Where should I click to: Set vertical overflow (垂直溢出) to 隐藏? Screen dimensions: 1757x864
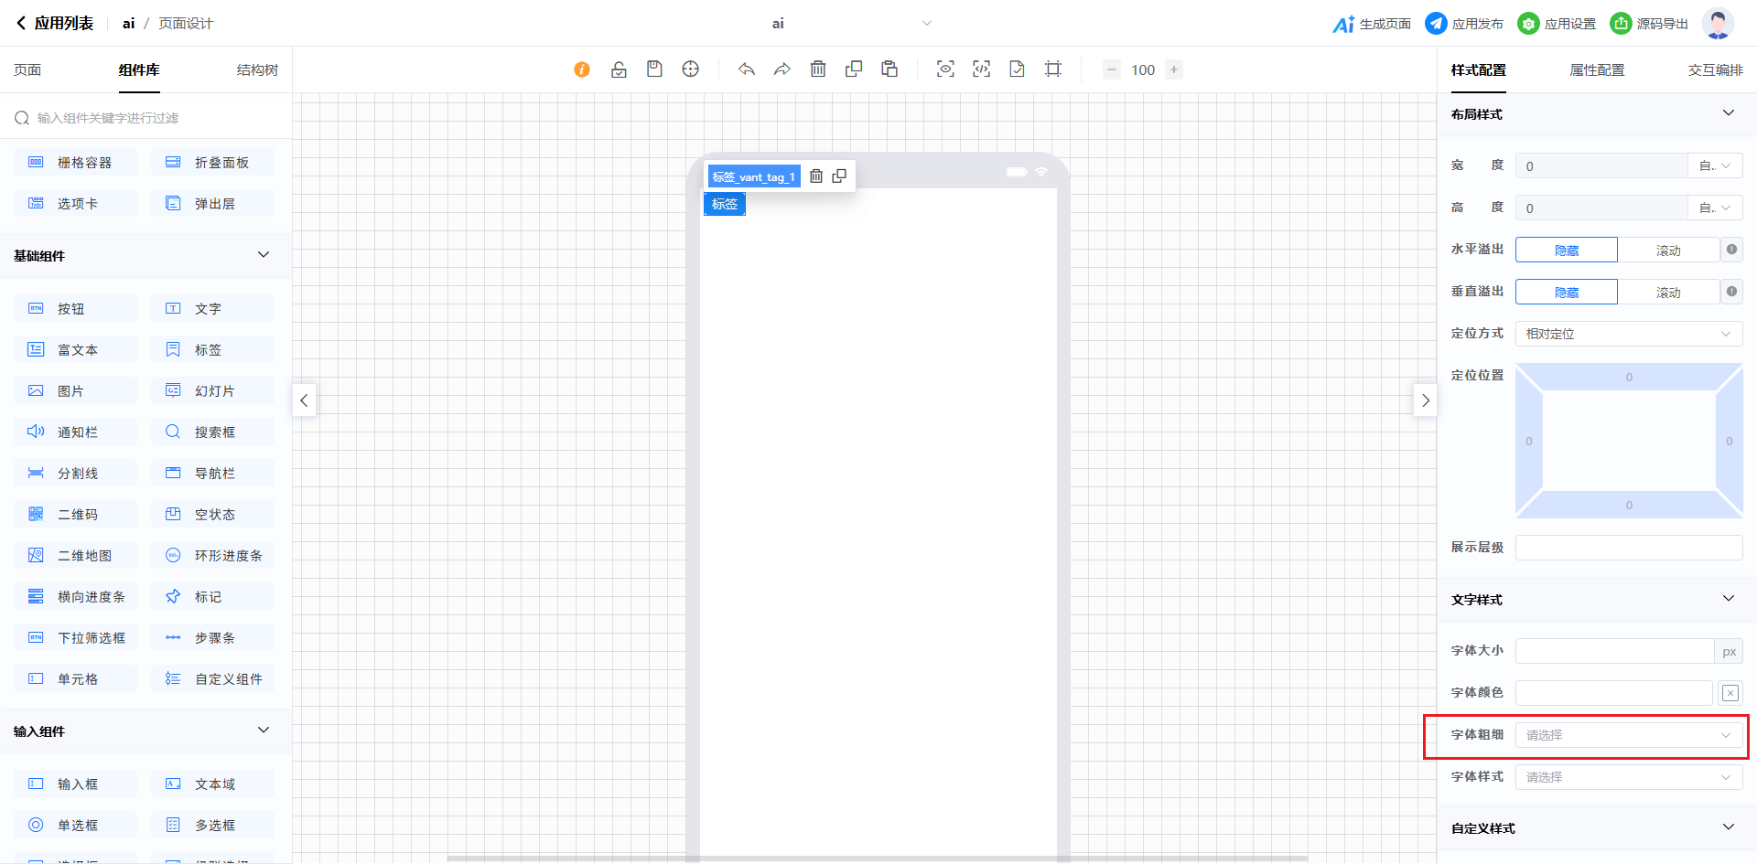click(x=1567, y=293)
